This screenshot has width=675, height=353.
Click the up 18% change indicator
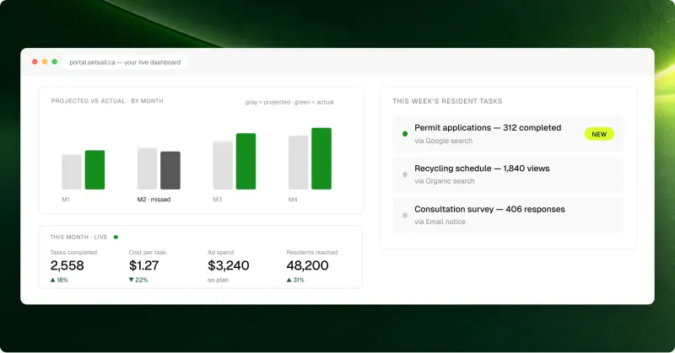point(59,280)
